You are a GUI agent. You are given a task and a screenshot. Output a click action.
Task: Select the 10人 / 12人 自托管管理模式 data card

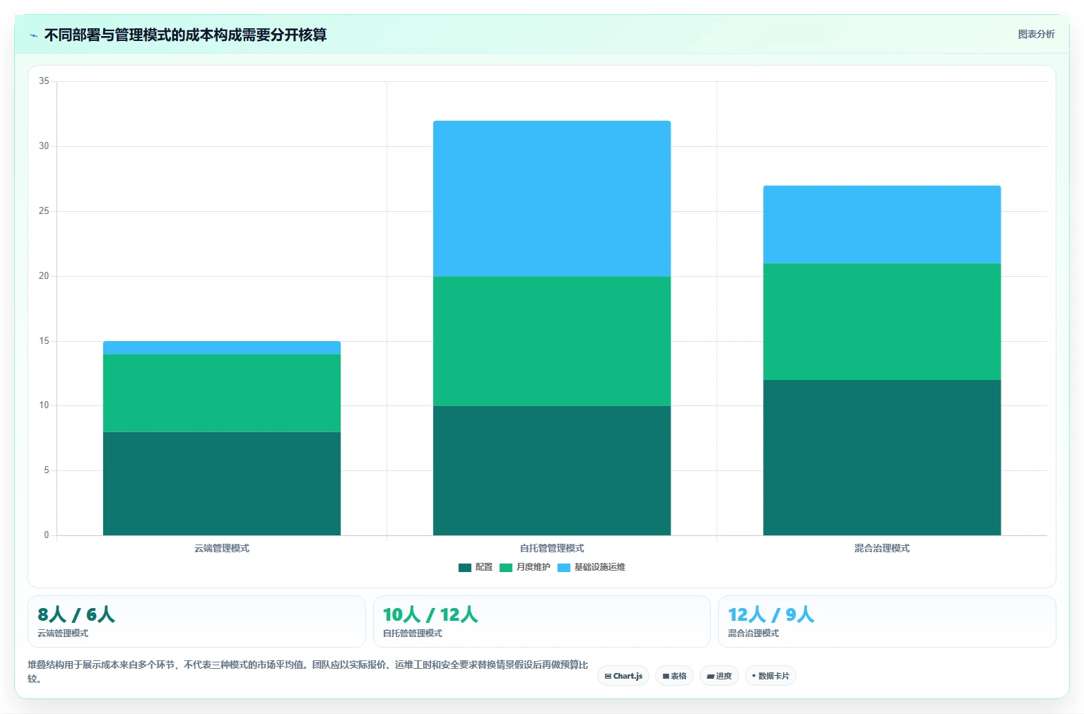tap(542, 621)
